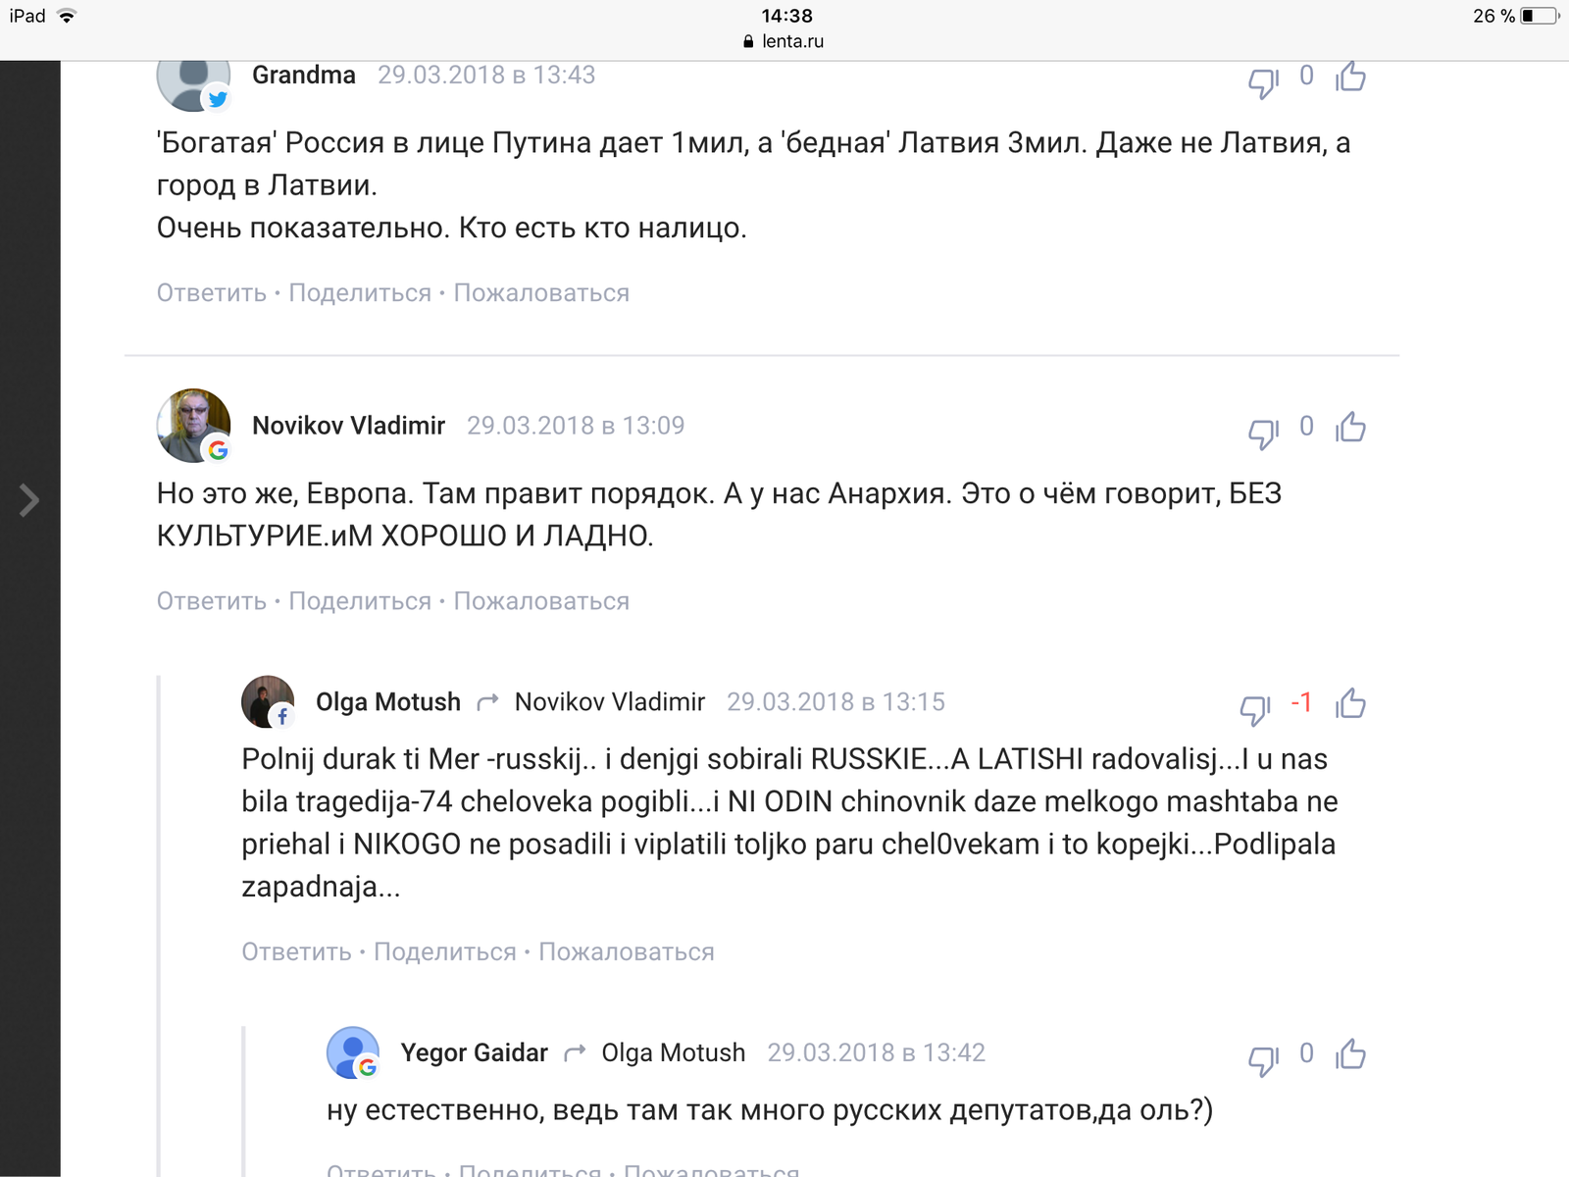This screenshot has width=1569, height=1177.
Task: Report Olga Motush's reply via Пожаловаться
Action: tap(627, 952)
